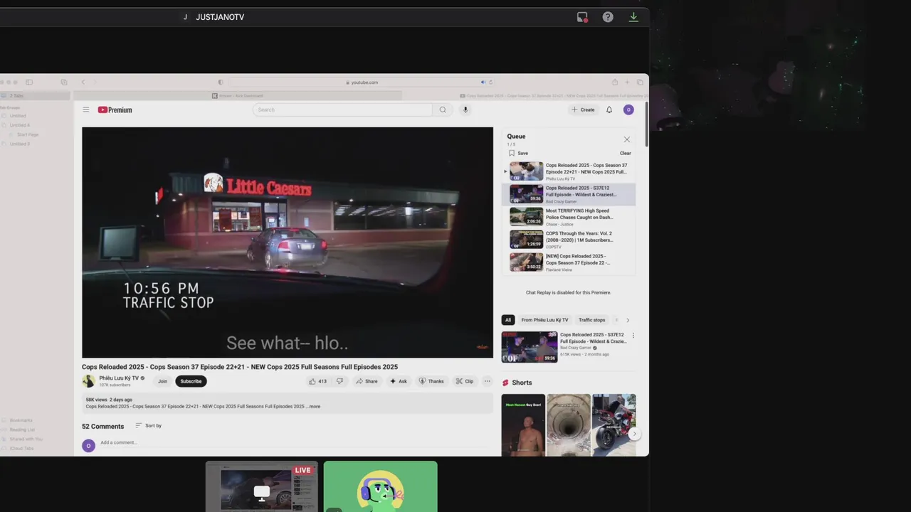This screenshot has height=512, width=911.
Task: Open the Create button menu
Action: (x=583, y=110)
